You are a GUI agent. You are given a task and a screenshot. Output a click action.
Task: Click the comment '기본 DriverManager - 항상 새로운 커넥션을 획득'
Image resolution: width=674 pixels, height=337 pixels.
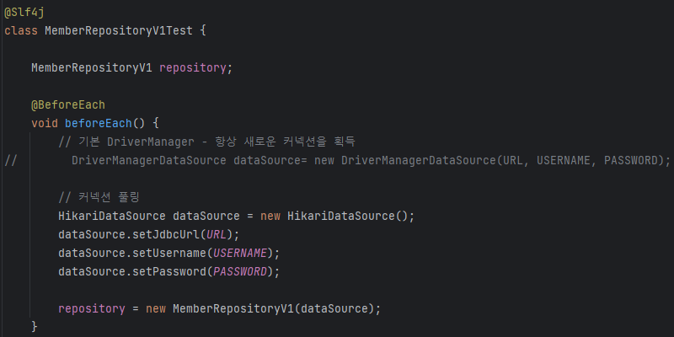coord(206,142)
